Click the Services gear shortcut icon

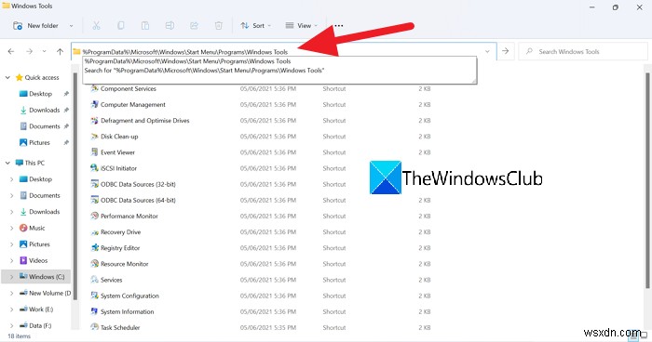click(x=94, y=280)
